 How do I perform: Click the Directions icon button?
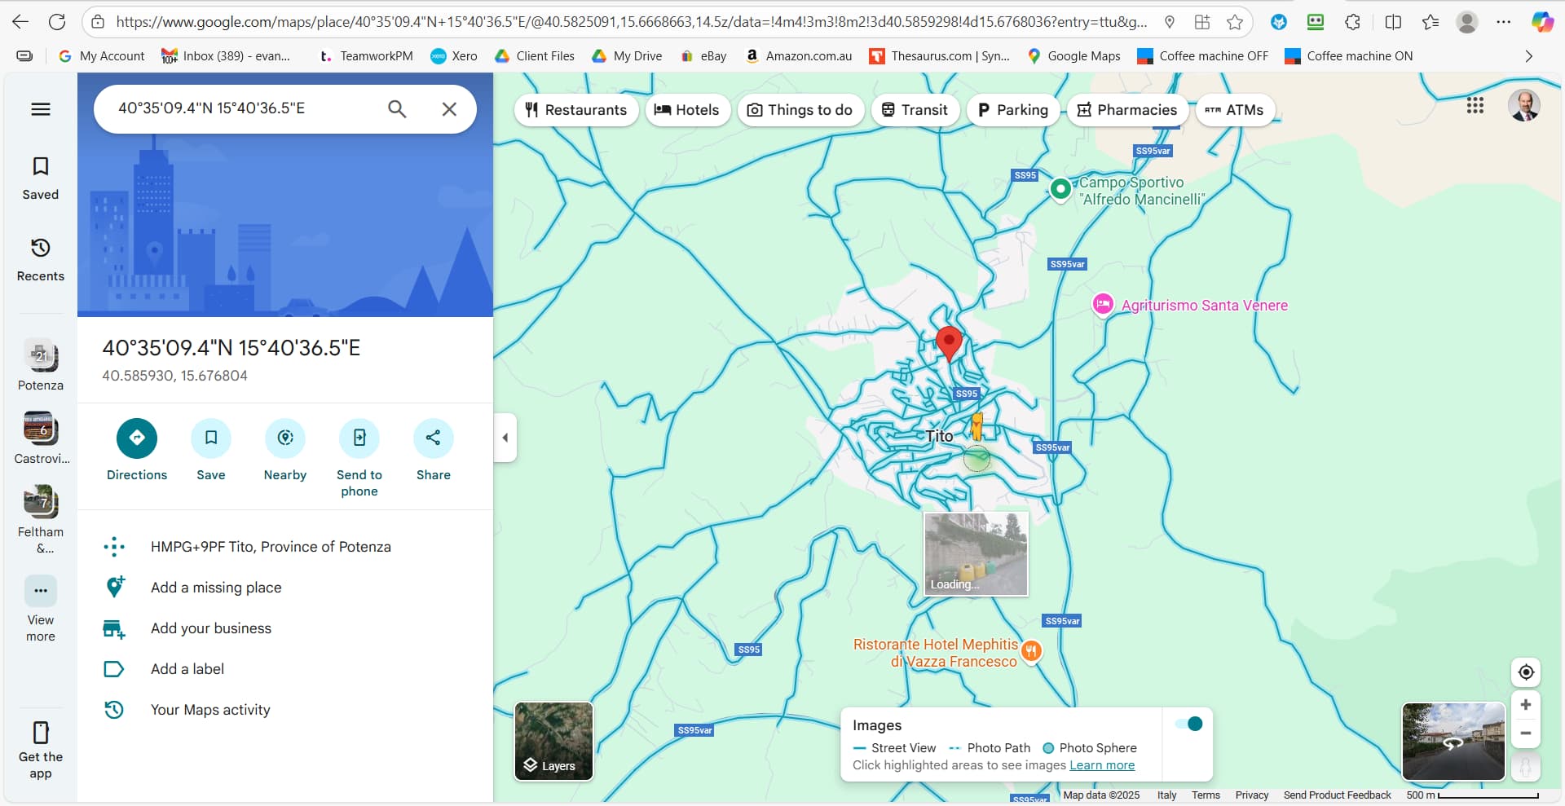(x=136, y=438)
